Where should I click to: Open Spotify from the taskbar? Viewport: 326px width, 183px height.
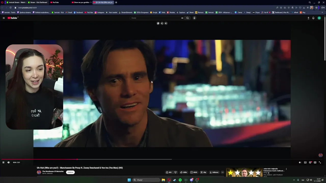click(180, 180)
